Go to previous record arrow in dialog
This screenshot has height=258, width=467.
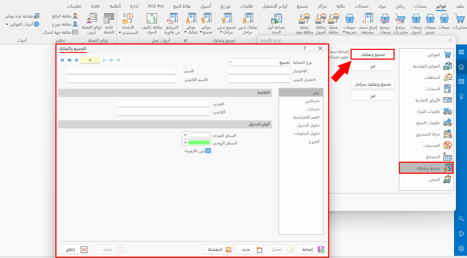[x=76, y=60]
